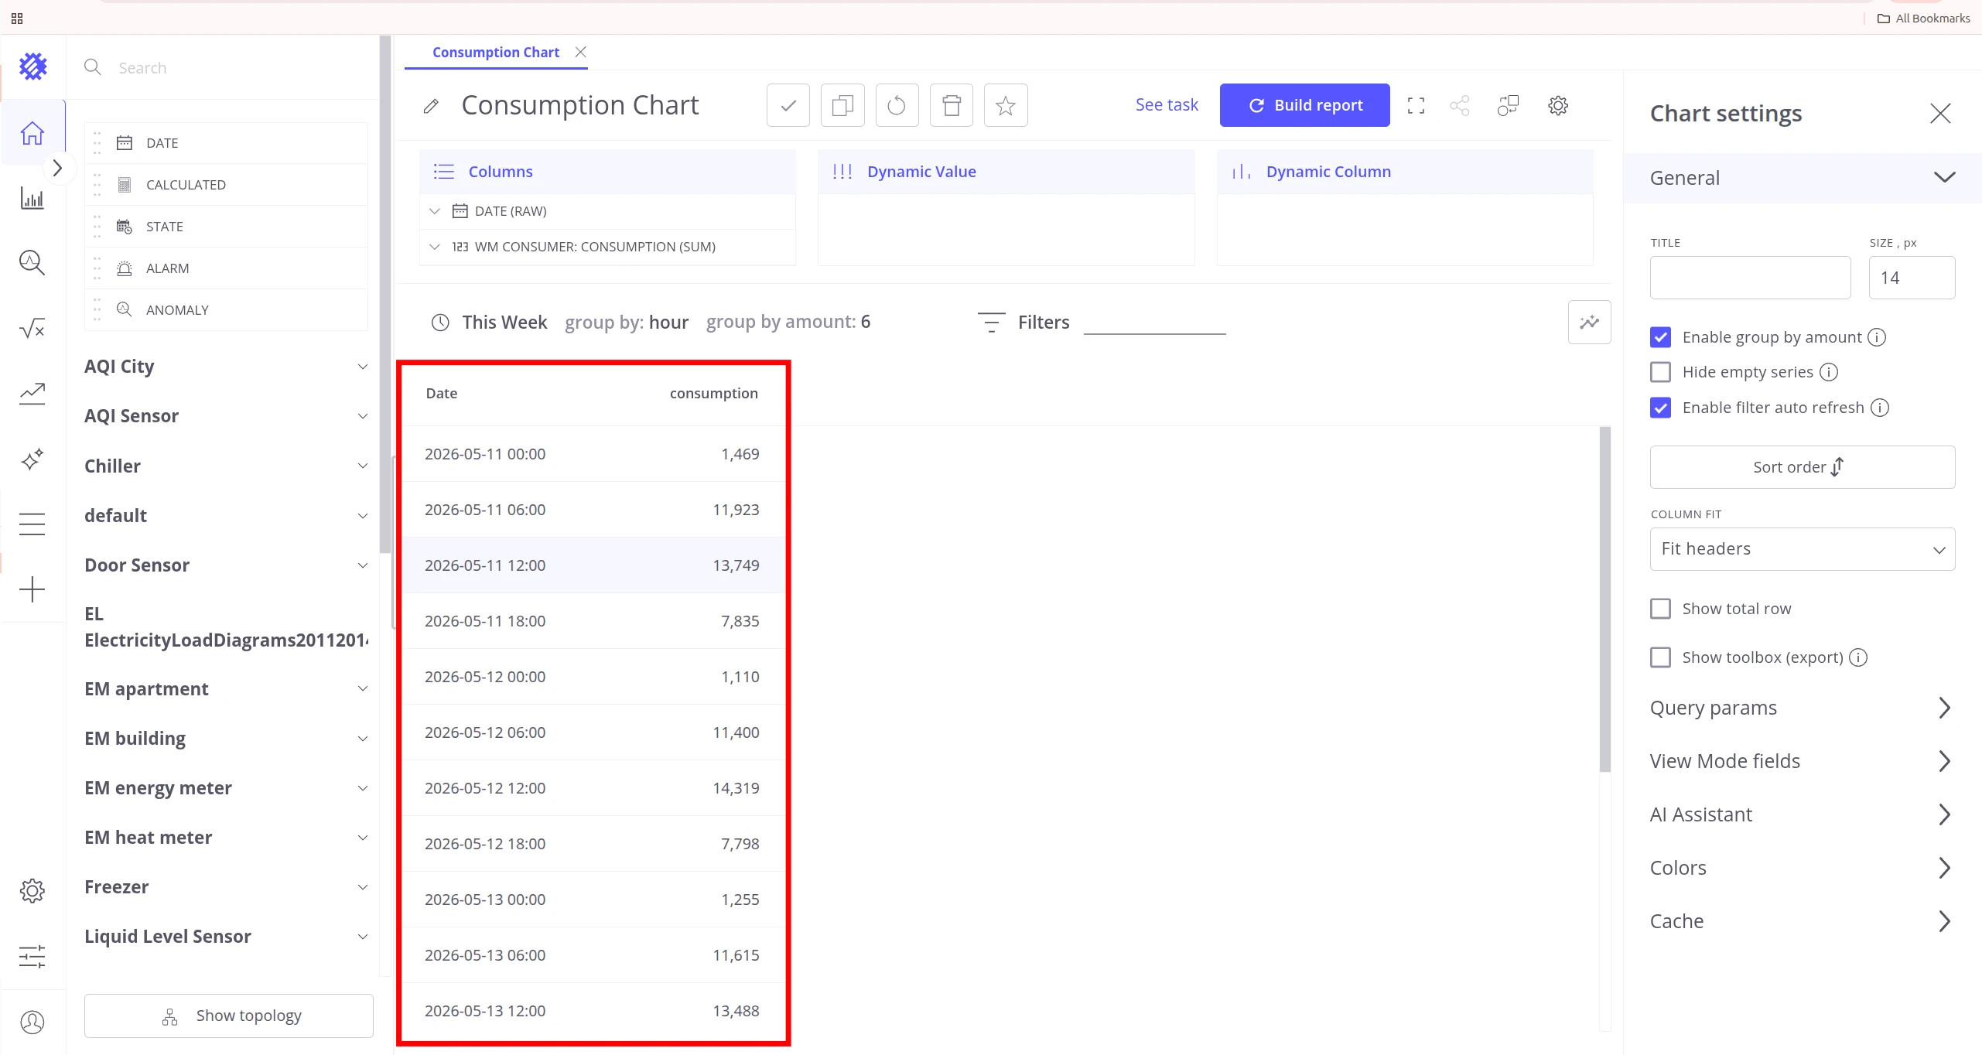Click the table's vertical scrollbar

(1604, 599)
